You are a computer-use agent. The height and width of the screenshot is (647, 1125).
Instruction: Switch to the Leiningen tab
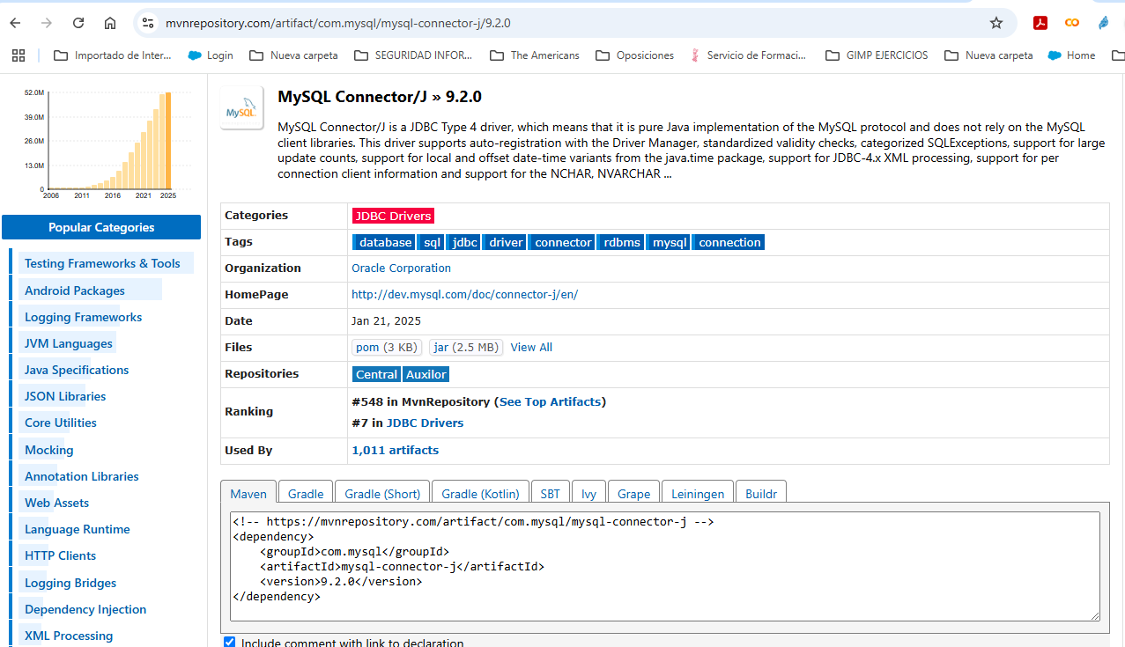click(698, 494)
